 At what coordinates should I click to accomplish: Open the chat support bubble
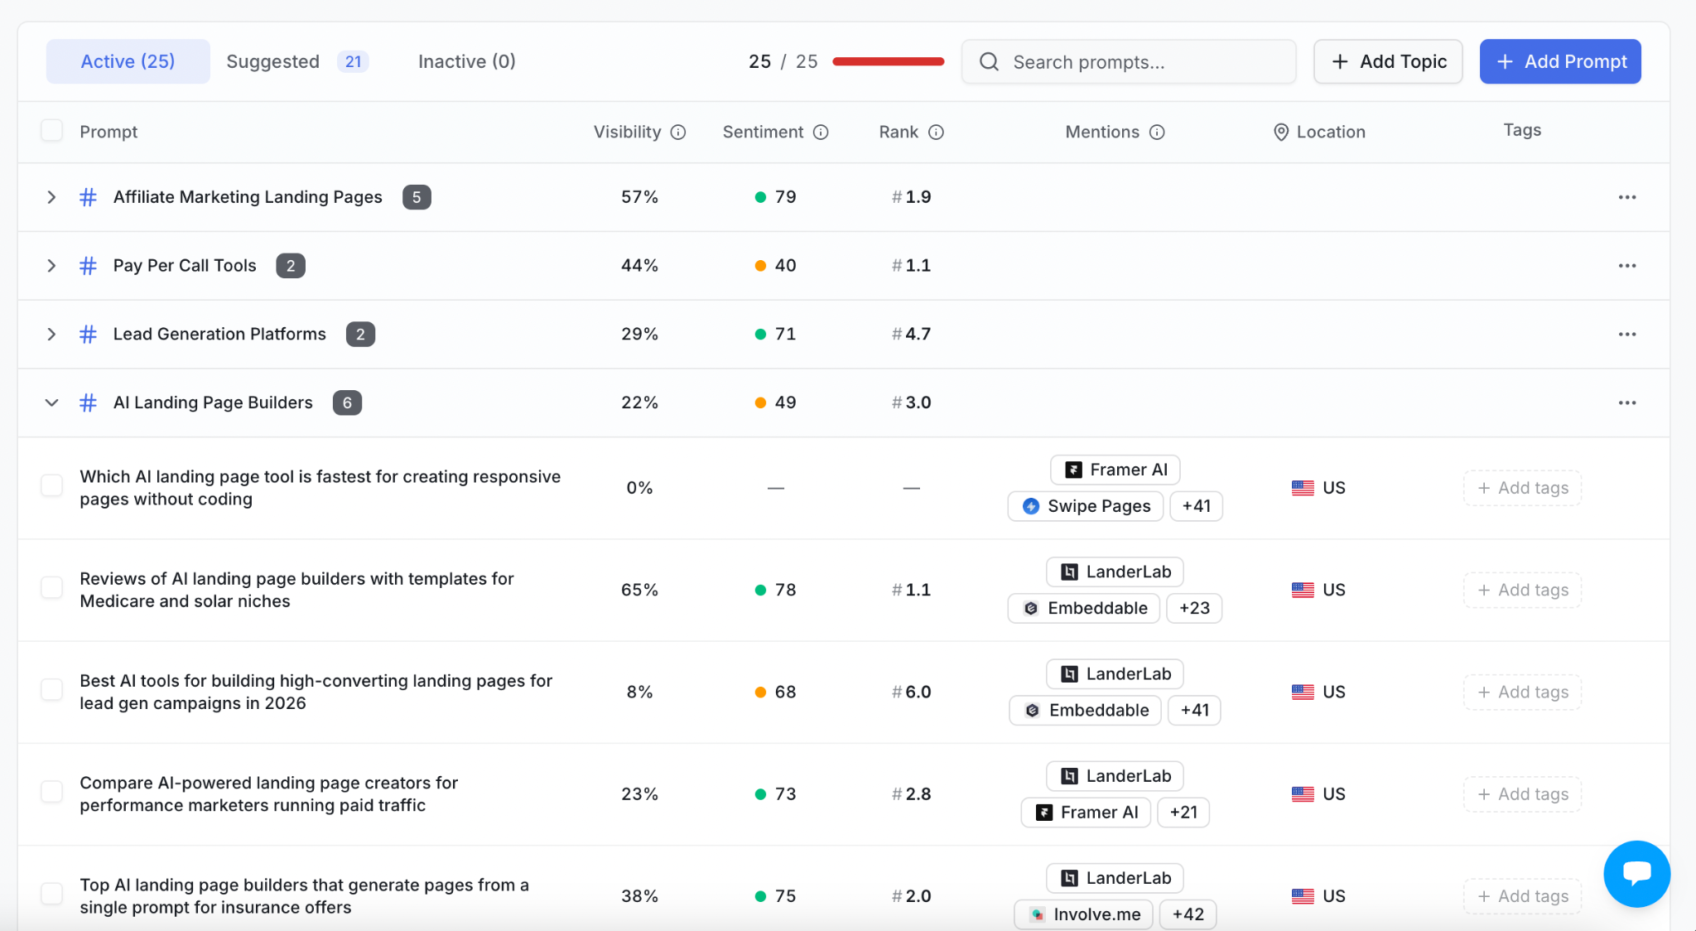(x=1636, y=873)
